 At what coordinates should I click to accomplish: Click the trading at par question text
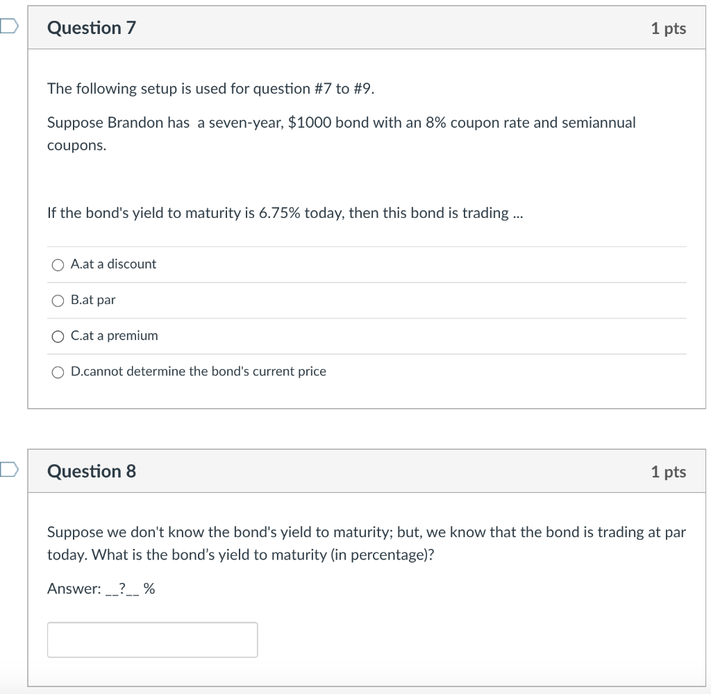pyautogui.click(x=366, y=543)
